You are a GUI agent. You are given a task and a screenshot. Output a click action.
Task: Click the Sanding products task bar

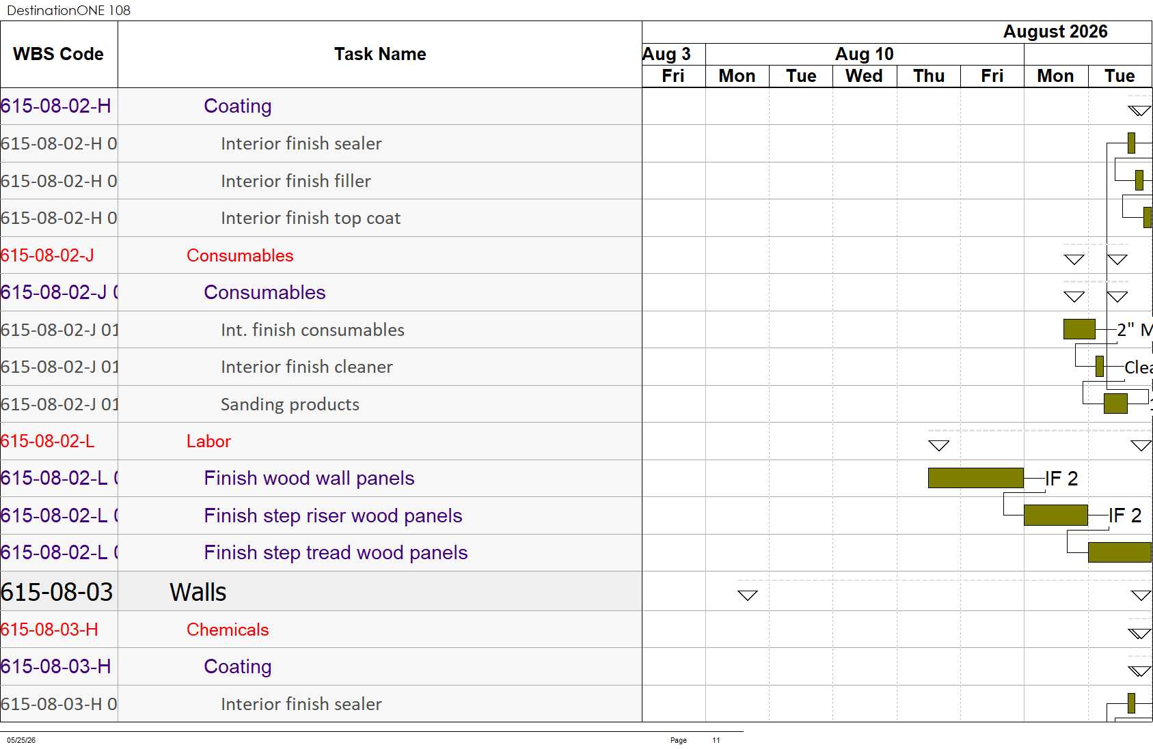click(x=1115, y=404)
